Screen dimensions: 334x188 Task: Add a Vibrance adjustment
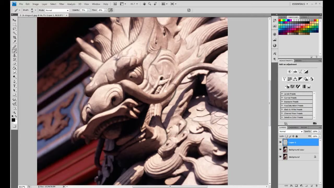click(x=284, y=79)
